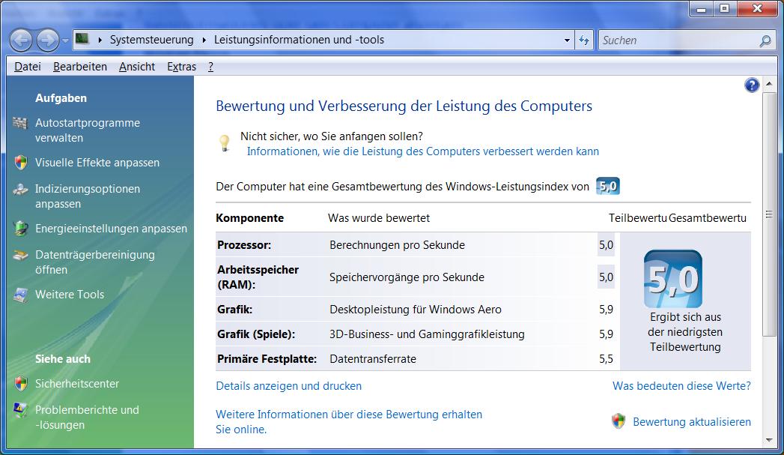
Task: Open the Bearbeiten menu
Action: pos(80,67)
